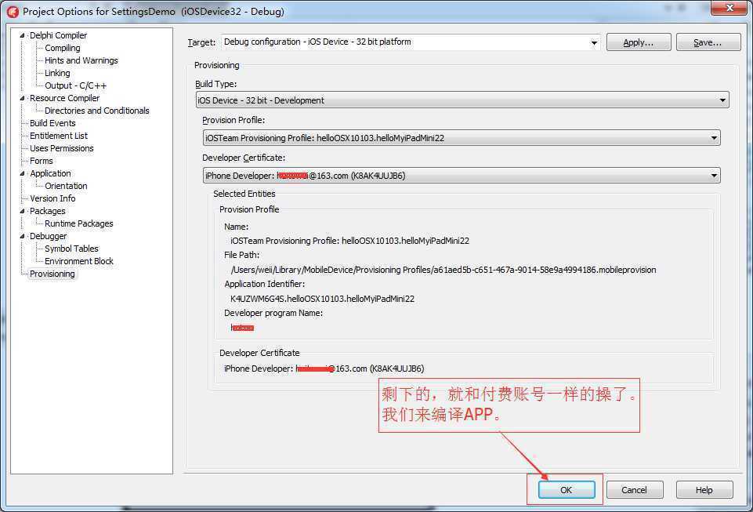Image resolution: width=753 pixels, height=512 pixels.
Task: Select Provisioning in the options tree
Action: point(52,274)
